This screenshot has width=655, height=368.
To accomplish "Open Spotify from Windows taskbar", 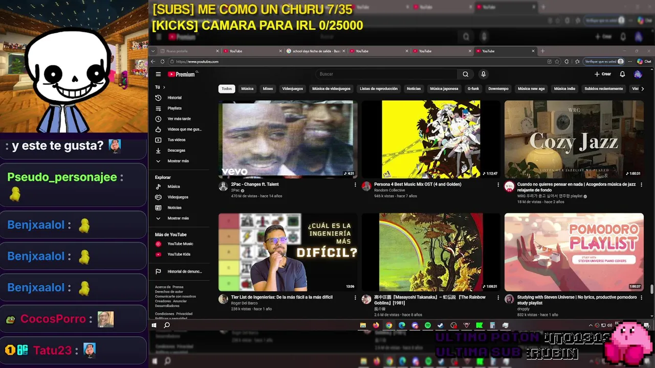I will [x=428, y=325].
